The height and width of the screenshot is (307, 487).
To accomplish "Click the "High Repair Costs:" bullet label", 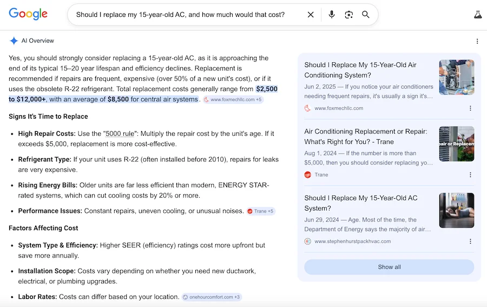I will 47,134.
